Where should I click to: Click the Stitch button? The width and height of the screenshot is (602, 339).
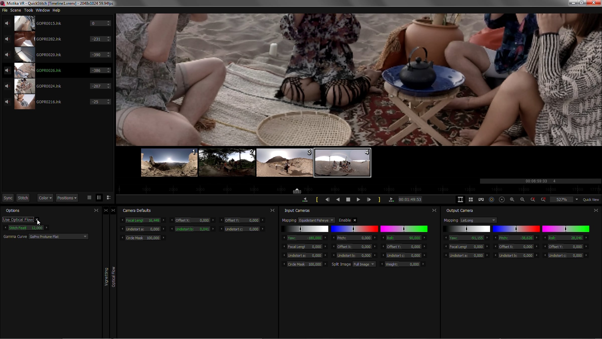click(23, 198)
